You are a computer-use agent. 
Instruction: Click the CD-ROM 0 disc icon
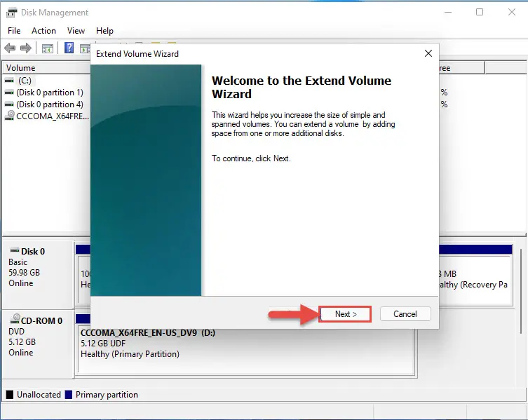(x=15, y=318)
